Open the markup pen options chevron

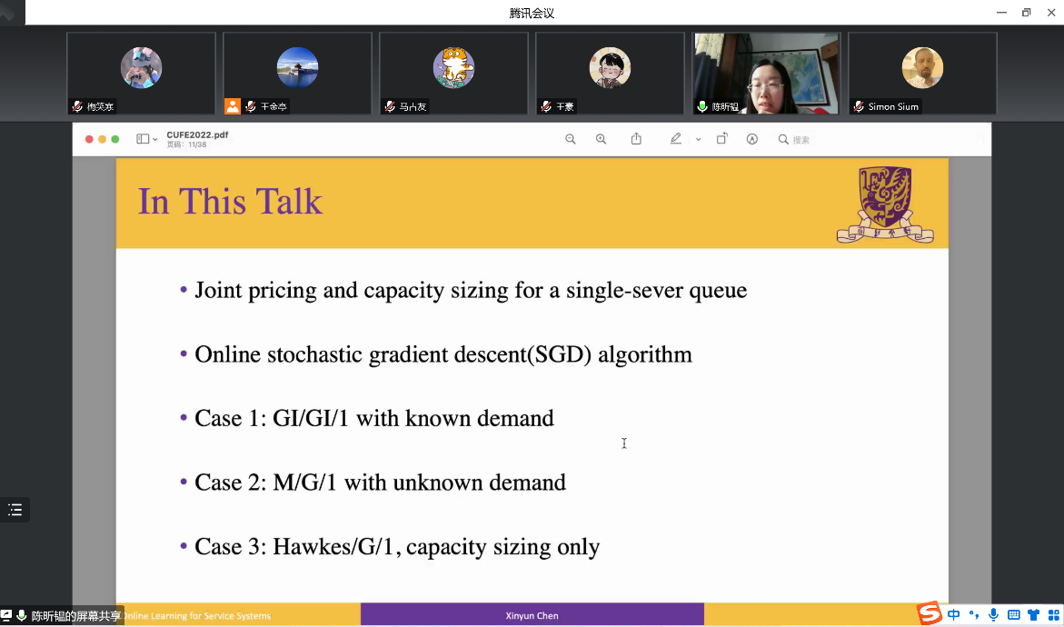(x=698, y=140)
